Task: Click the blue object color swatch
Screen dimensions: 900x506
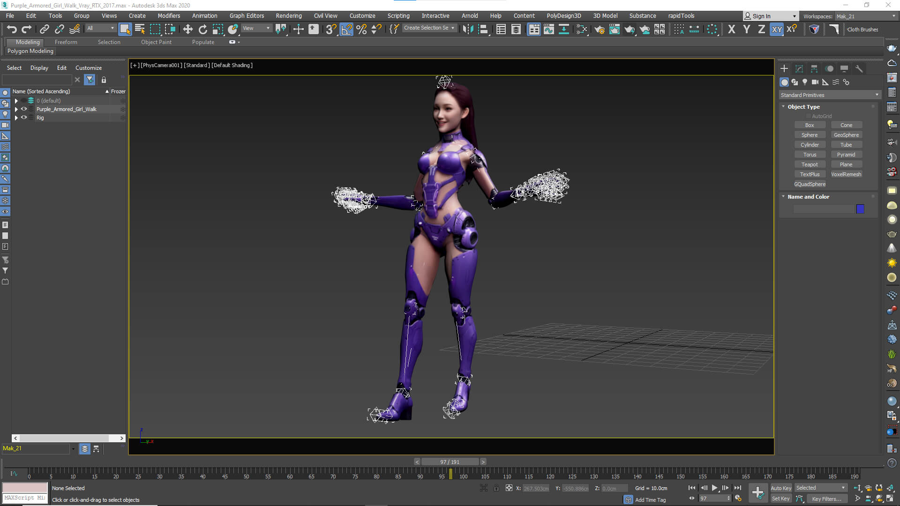Action: point(860,209)
